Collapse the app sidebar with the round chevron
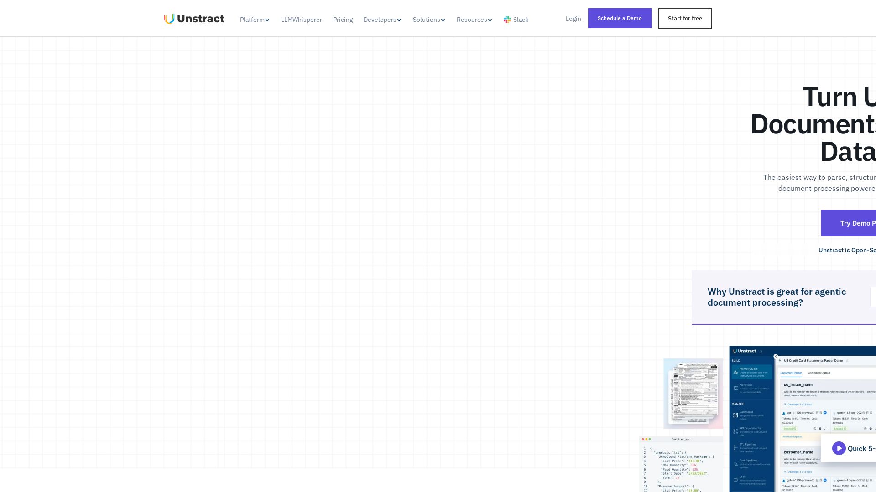This screenshot has width=876, height=492. coord(776,356)
